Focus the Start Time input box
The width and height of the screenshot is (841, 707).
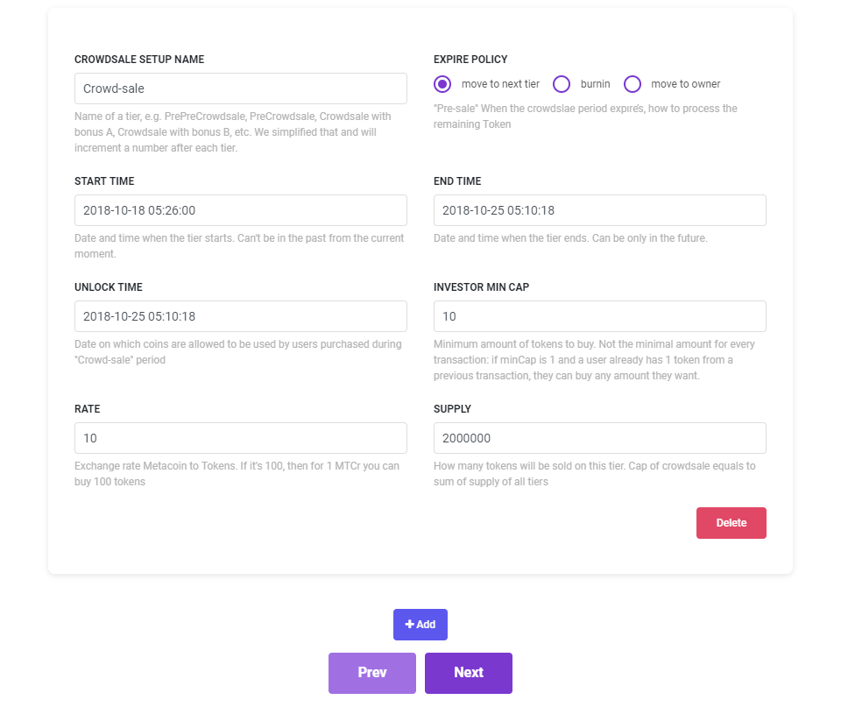[x=241, y=210]
